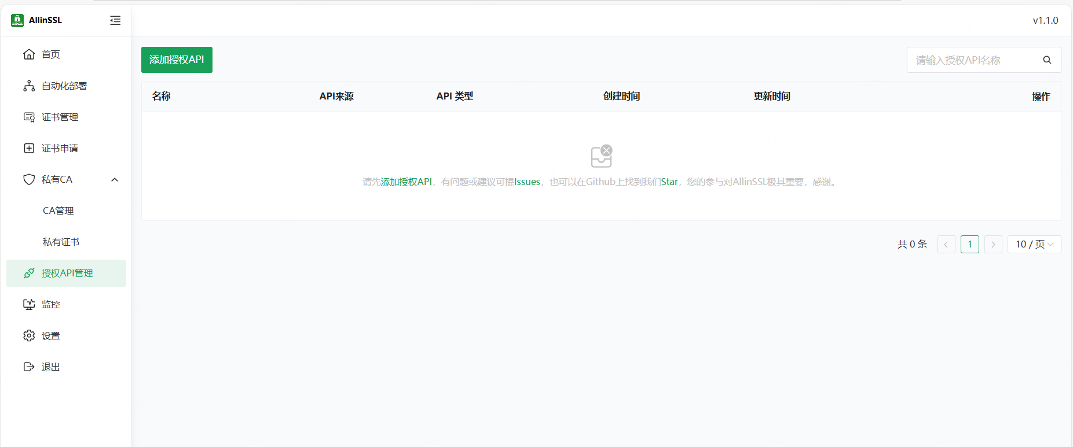Open 证书管理 from the sidebar
This screenshot has height=447, width=1073.
pyautogui.click(x=66, y=117)
